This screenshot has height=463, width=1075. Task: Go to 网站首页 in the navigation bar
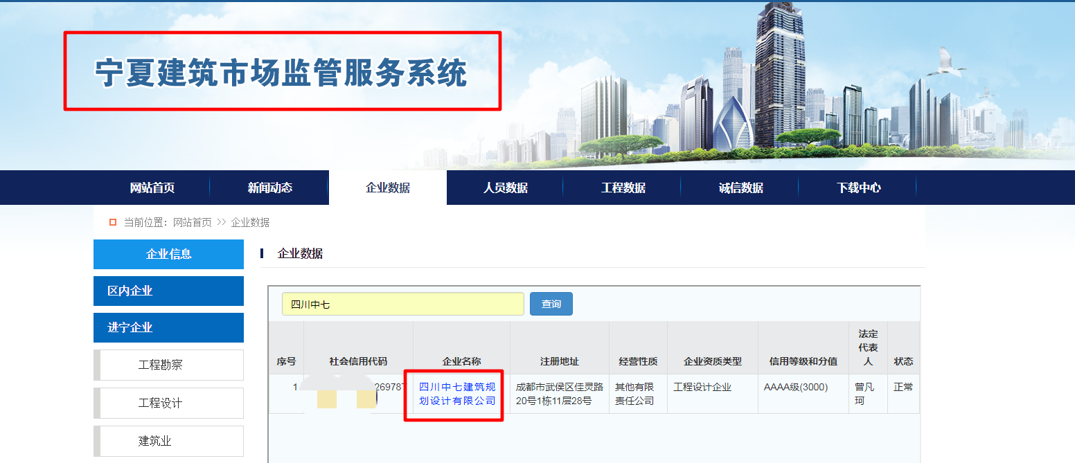[x=152, y=188]
